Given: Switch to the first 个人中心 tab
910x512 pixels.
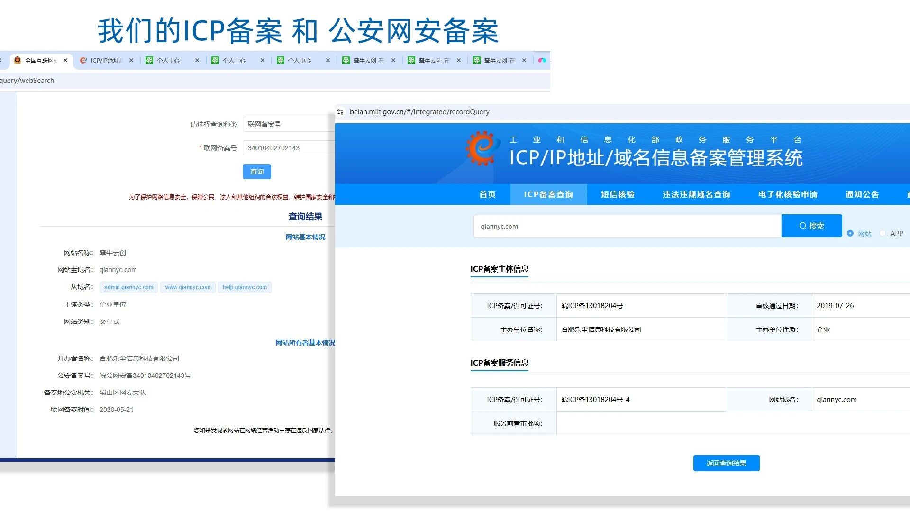Looking at the screenshot, I should [x=168, y=60].
